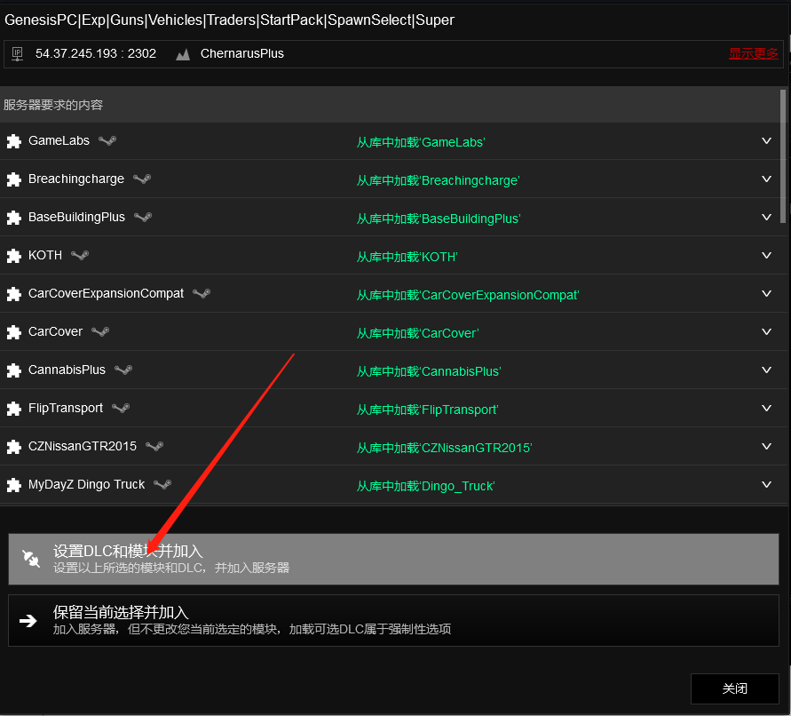Expand the KOTH row chevron

point(766,256)
